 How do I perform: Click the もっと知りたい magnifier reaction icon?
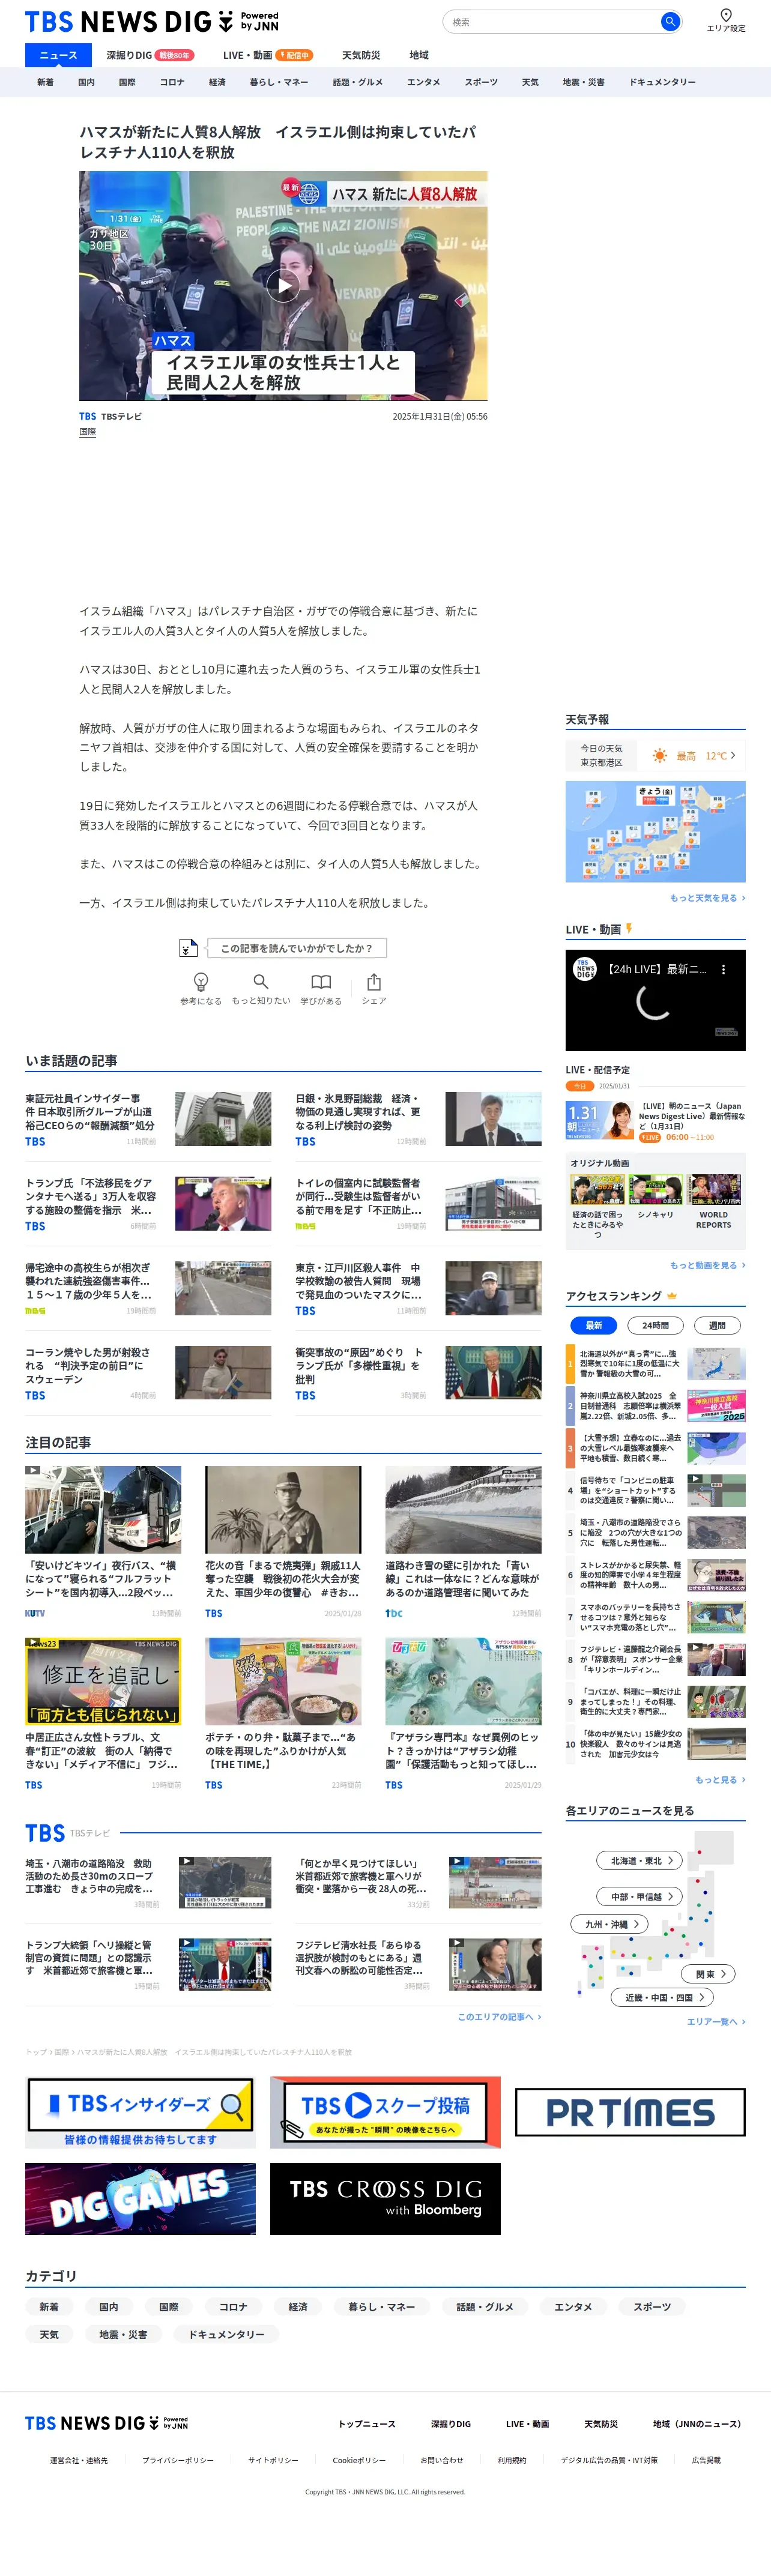tap(261, 981)
